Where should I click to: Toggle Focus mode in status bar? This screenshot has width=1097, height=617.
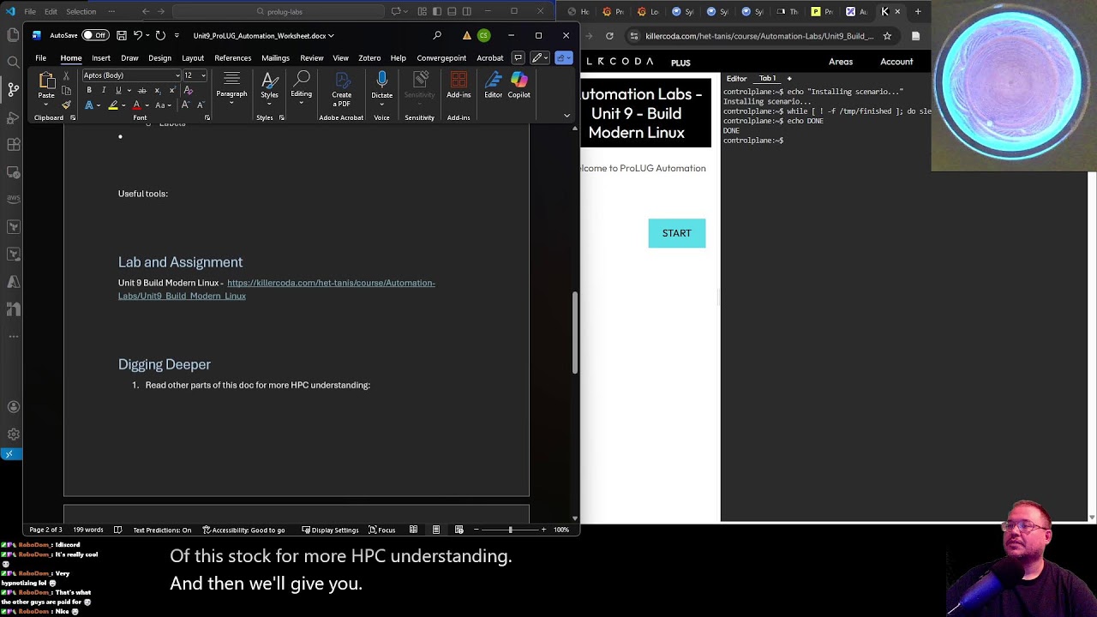point(381,530)
